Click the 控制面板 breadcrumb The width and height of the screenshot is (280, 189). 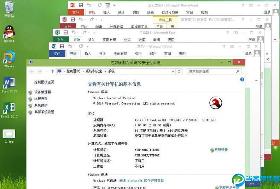coord(73,71)
